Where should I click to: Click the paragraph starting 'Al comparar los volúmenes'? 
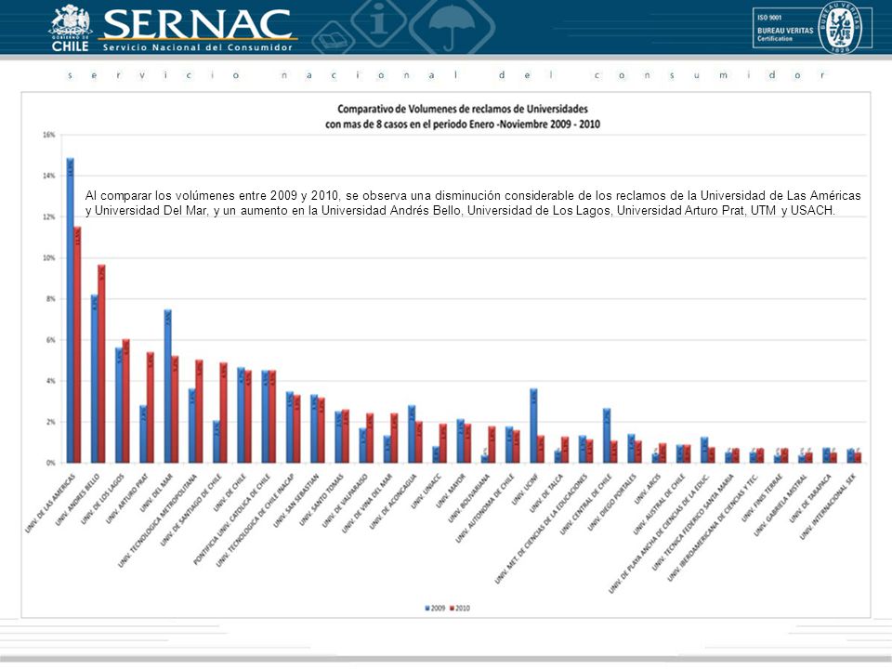point(473,203)
